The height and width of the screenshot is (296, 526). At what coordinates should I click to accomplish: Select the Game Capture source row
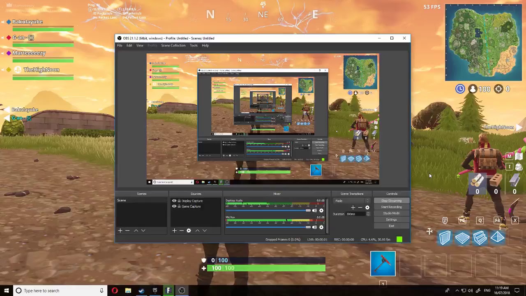tap(196, 206)
